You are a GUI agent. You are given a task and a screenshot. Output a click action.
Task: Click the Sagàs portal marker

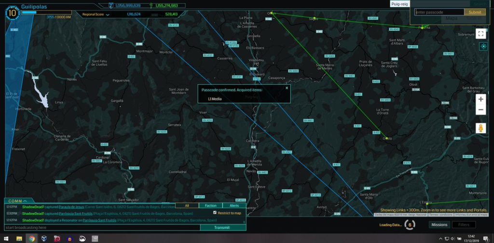[x=314, y=18]
